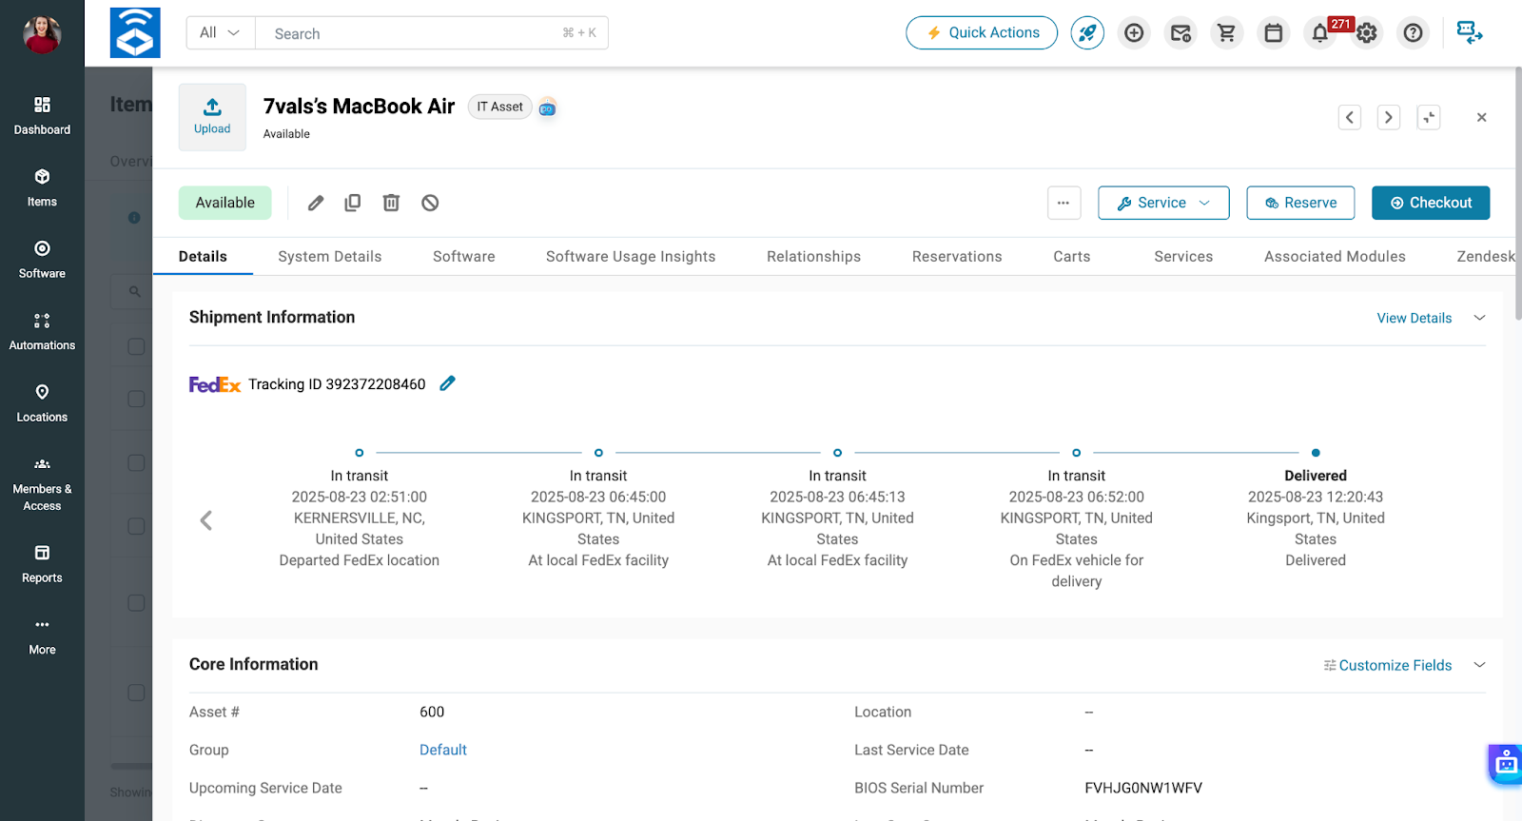Click the pencil edit icon beside Available

[x=316, y=203]
